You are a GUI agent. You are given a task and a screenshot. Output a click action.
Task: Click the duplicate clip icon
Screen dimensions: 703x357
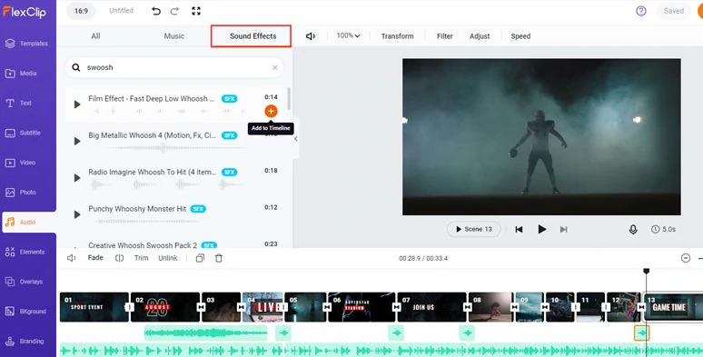tap(200, 258)
